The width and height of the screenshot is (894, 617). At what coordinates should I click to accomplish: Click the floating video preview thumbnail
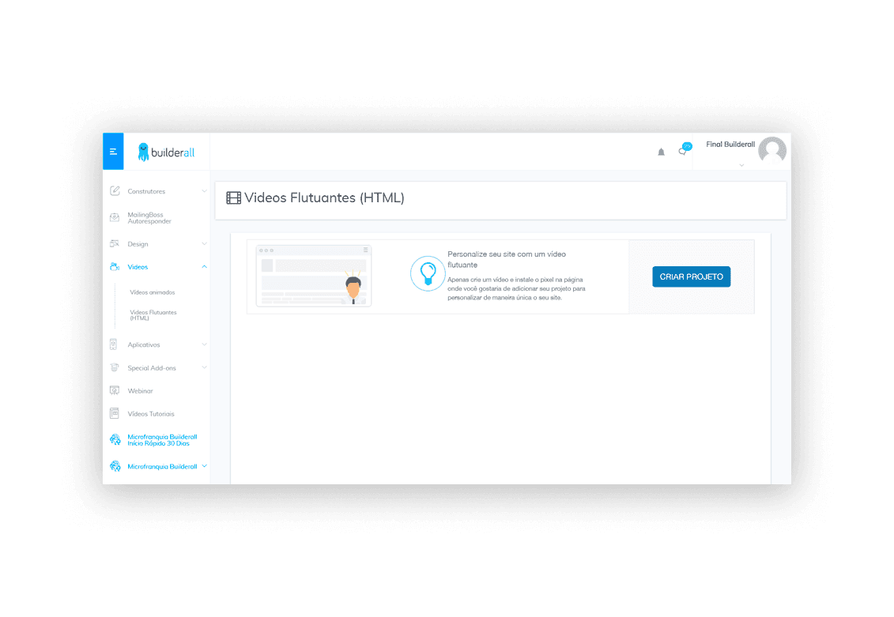tap(314, 276)
